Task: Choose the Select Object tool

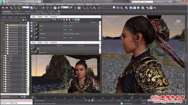Action: click(x=31, y=8)
